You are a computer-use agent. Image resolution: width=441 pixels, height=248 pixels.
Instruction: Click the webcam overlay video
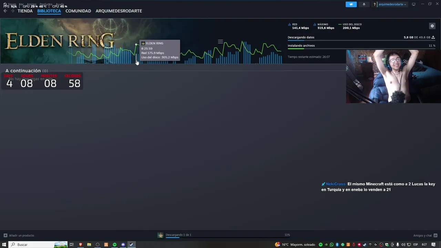[393, 76]
